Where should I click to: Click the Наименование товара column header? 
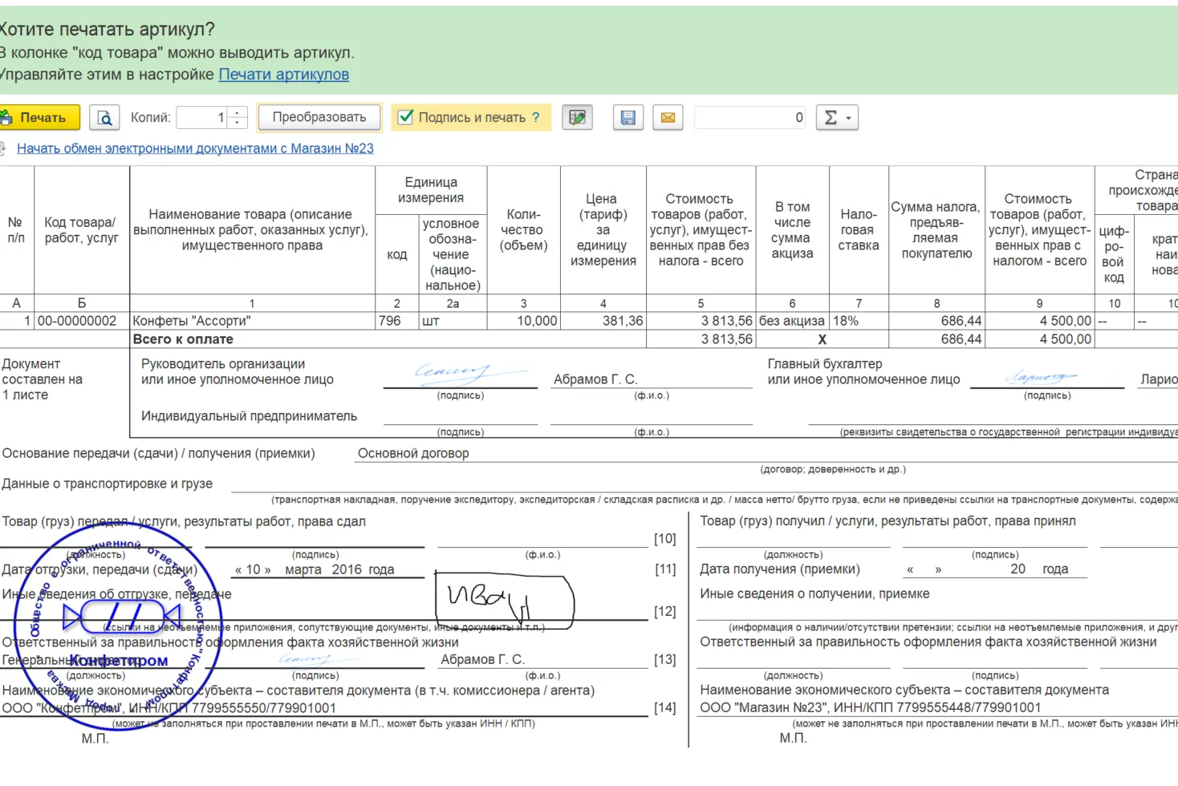coord(252,230)
